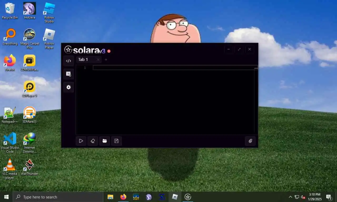Select the Roblox Player desktop shortcut

pos(49,39)
